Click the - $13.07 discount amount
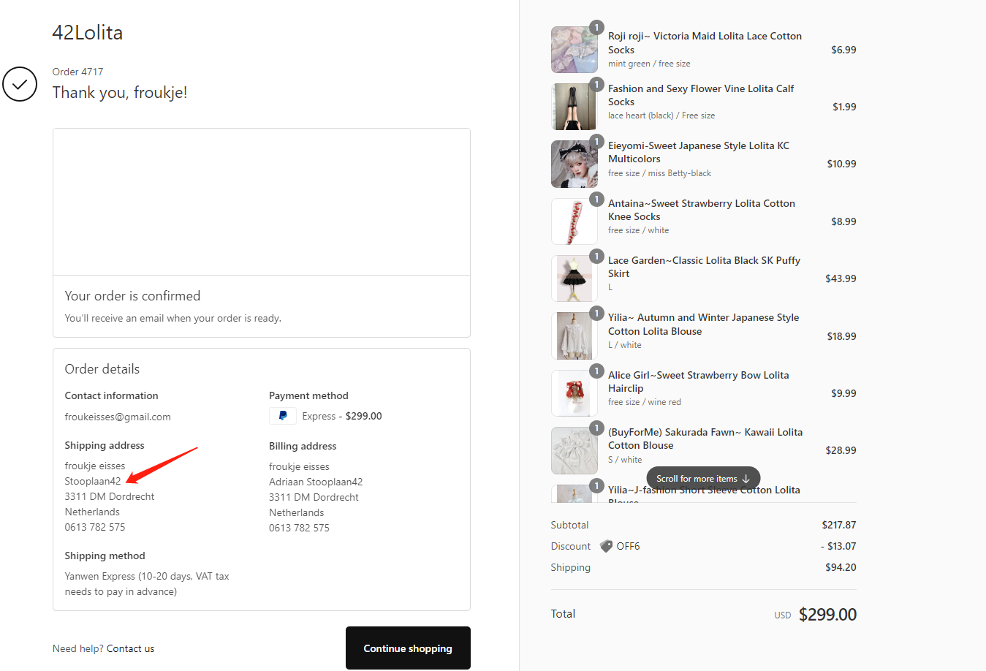Image resolution: width=986 pixels, height=671 pixels. tap(838, 546)
